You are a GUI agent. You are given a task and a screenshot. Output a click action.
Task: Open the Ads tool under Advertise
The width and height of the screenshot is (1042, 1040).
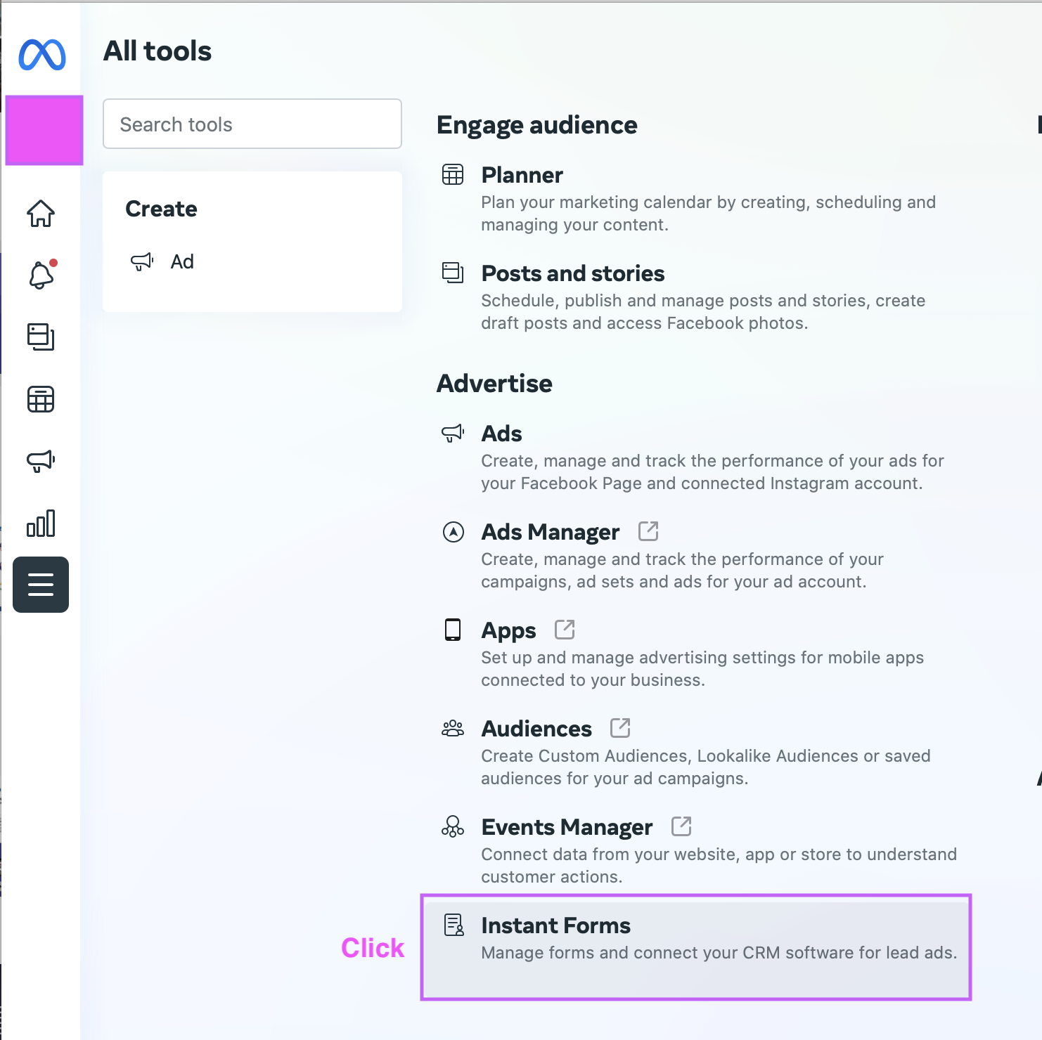tap(501, 434)
